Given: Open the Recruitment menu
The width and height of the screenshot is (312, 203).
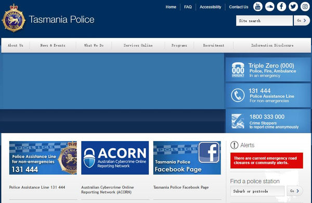Looking at the screenshot, I should [x=214, y=45].
